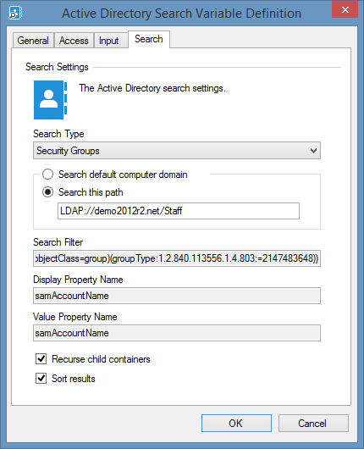Click the Search Filter label

tap(58, 242)
